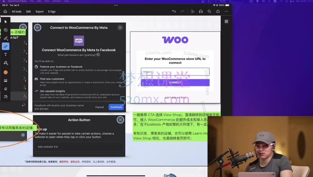
Task: Go to the Home screen
Action: pos(5,12)
